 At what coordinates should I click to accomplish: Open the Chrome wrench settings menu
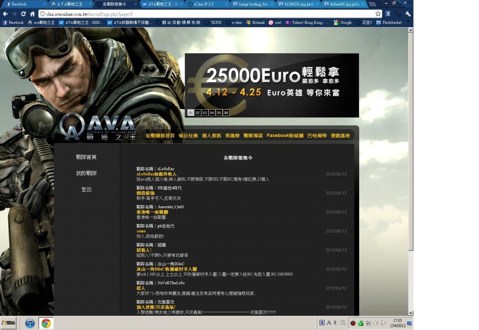(x=408, y=14)
